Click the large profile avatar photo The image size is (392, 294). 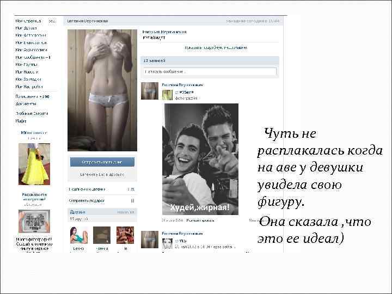tap(102, 90)
